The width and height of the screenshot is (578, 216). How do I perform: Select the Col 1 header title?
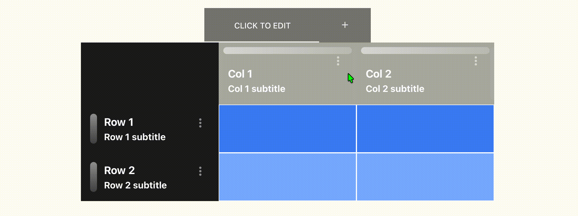click(240, 74)
